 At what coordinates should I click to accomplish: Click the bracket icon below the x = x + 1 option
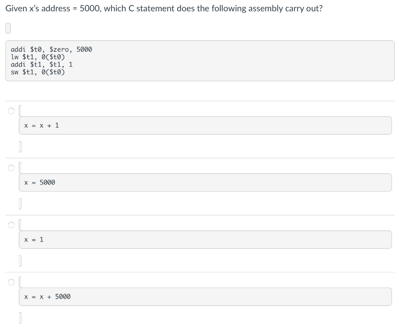coord(20,146)
